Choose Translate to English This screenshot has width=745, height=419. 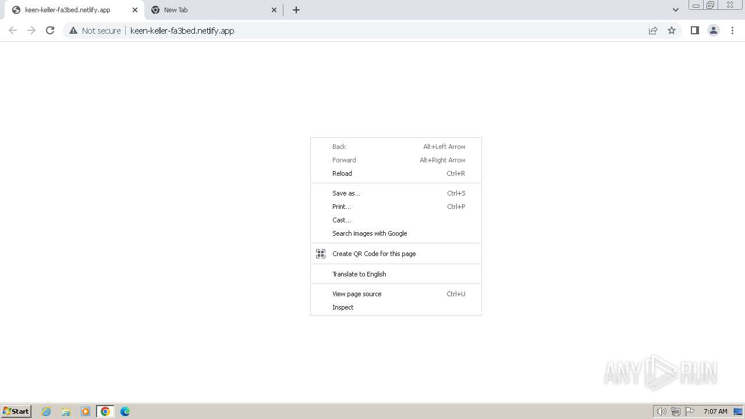click(x=396, y=274)
